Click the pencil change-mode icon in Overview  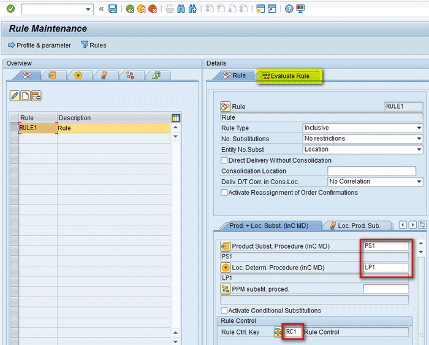click(15, 96)
